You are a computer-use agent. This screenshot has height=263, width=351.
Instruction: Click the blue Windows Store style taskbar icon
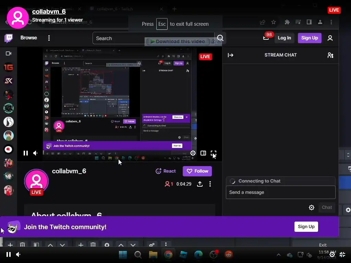[x=183, y=254]
